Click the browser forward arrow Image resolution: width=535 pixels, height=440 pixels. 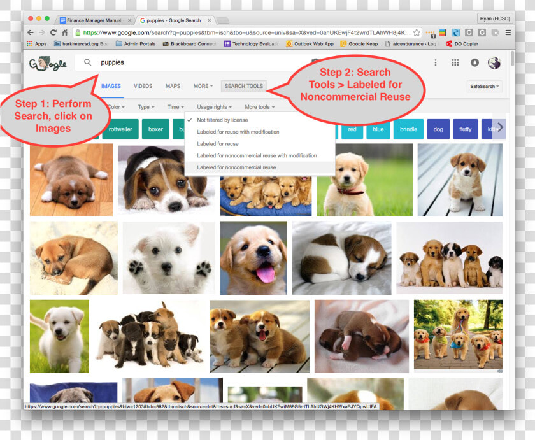click(41, 32)
